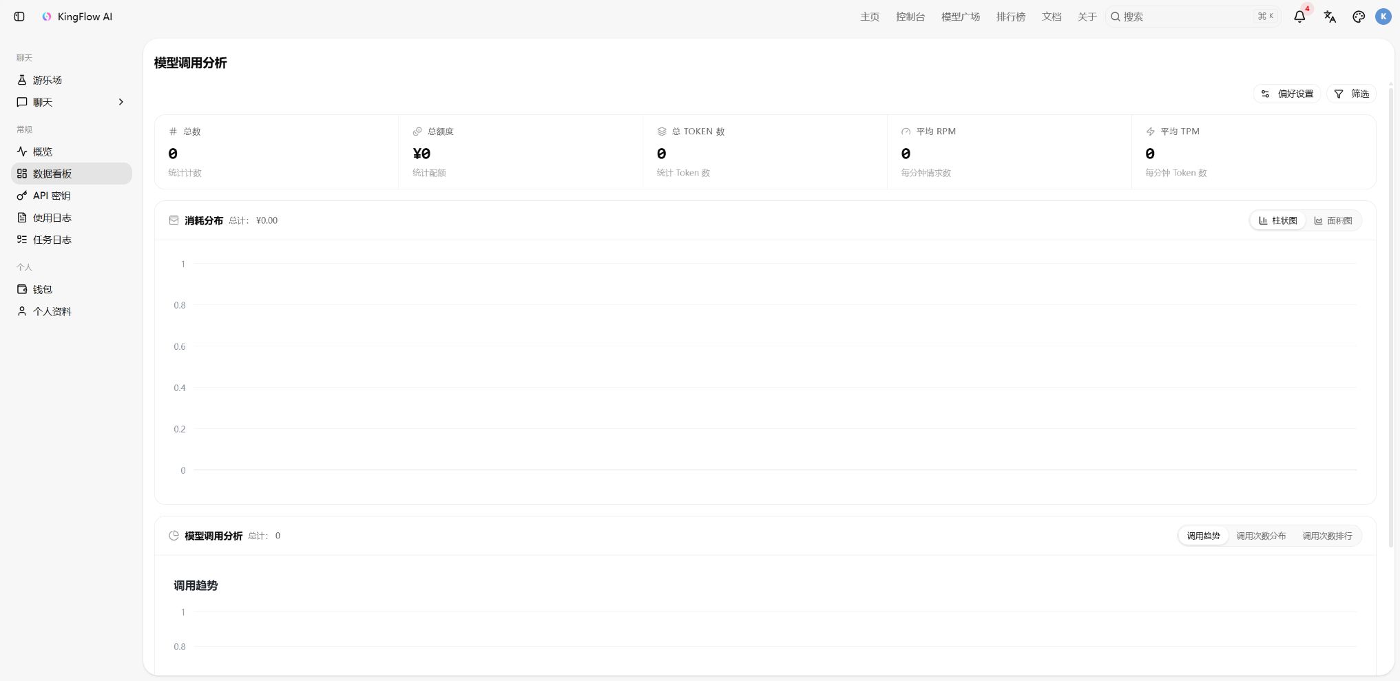Open the 主页 nav item
The image size is (1400, 681).
tap(870, 17)
